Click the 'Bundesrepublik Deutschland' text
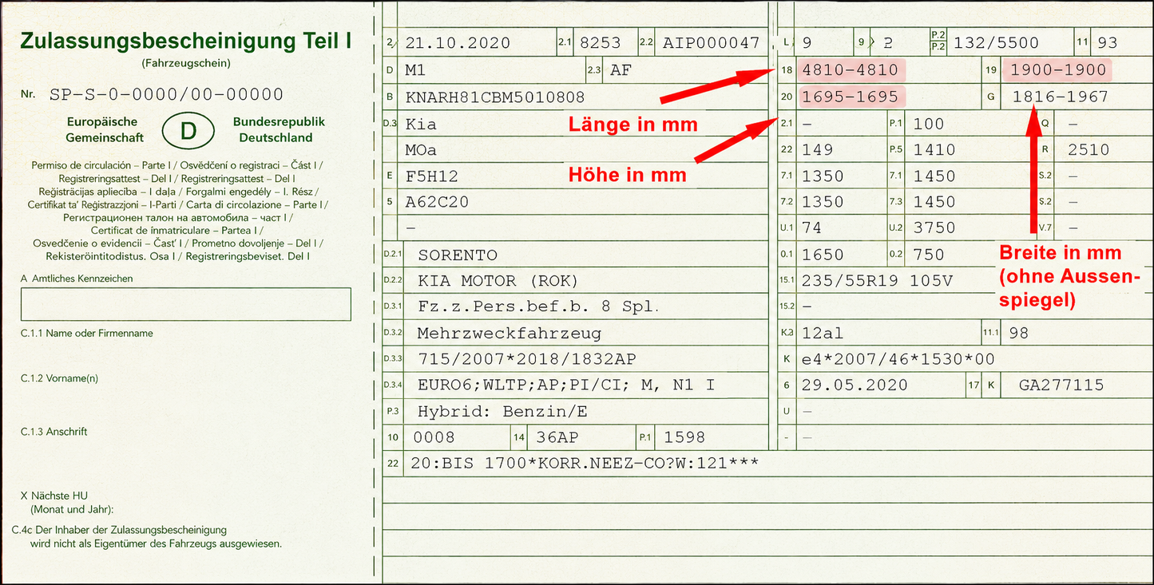This screenshot has height=585, width=1154. (x=279, y=129)
